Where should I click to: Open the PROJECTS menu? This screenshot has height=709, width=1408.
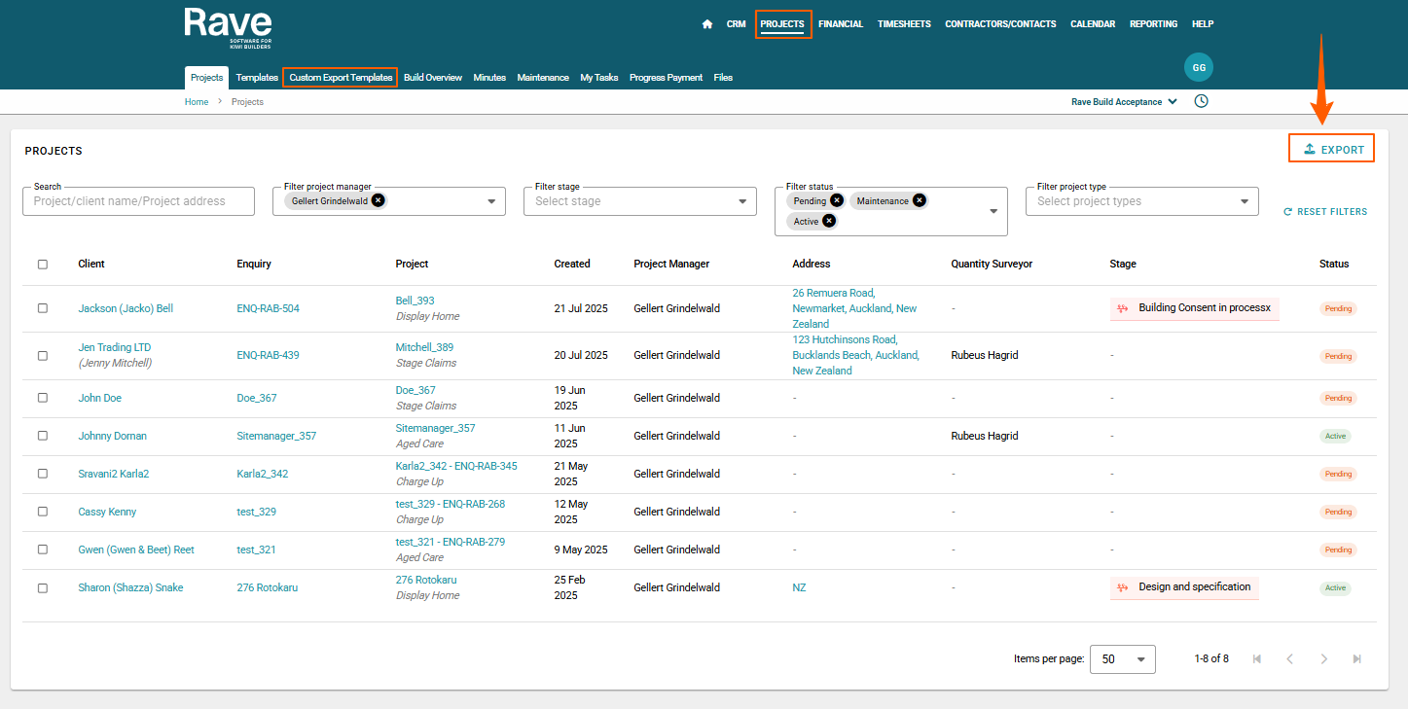coord(782,24)
